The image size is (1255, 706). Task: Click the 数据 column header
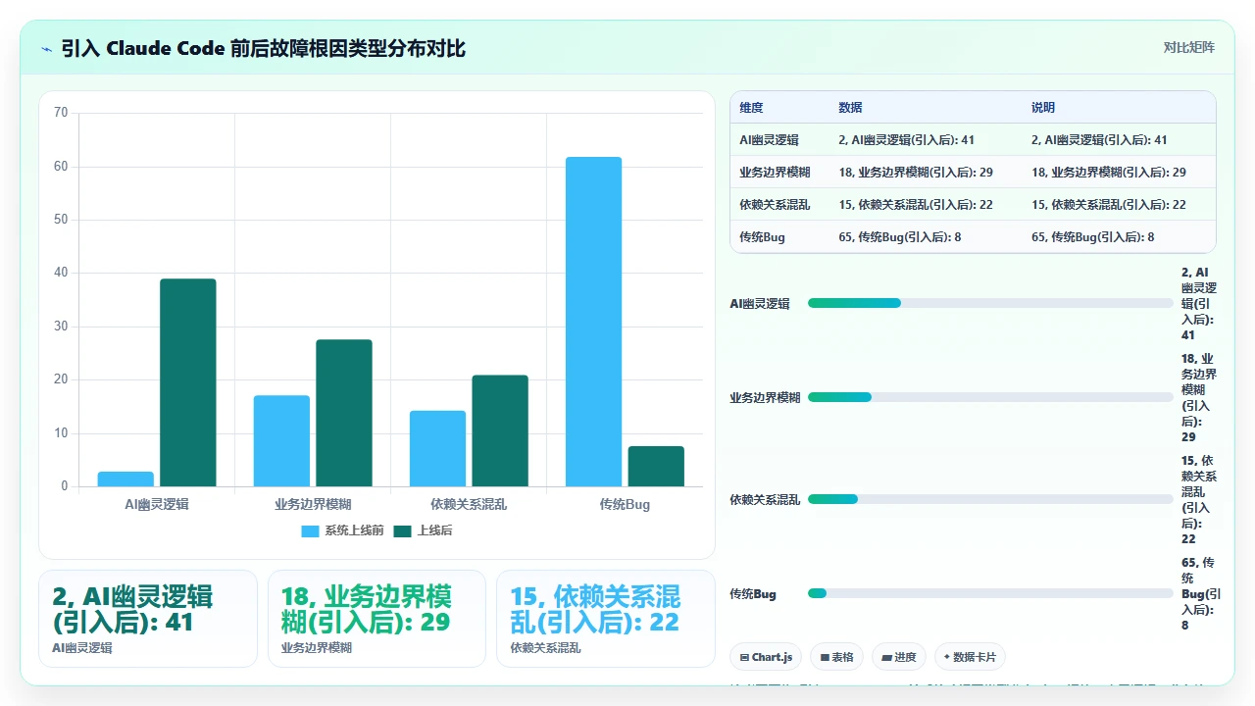[x=850, y=108]
